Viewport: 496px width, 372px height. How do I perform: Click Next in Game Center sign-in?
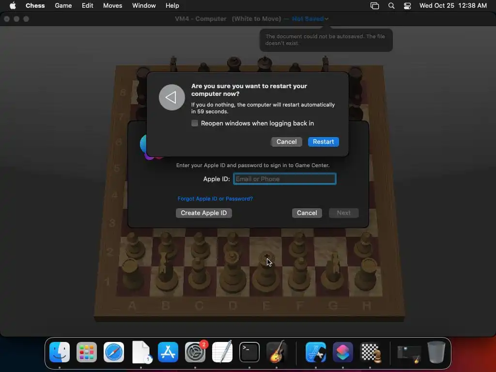pos(343,213)
